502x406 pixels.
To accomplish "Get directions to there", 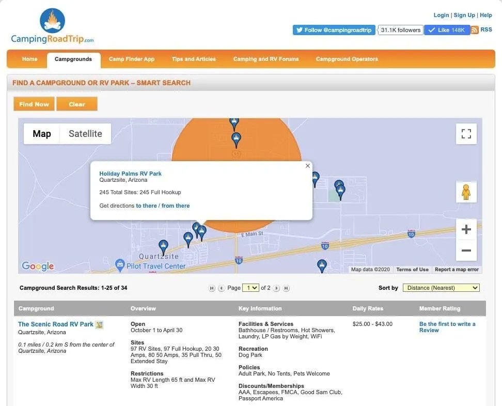I will tap(146, 206).
